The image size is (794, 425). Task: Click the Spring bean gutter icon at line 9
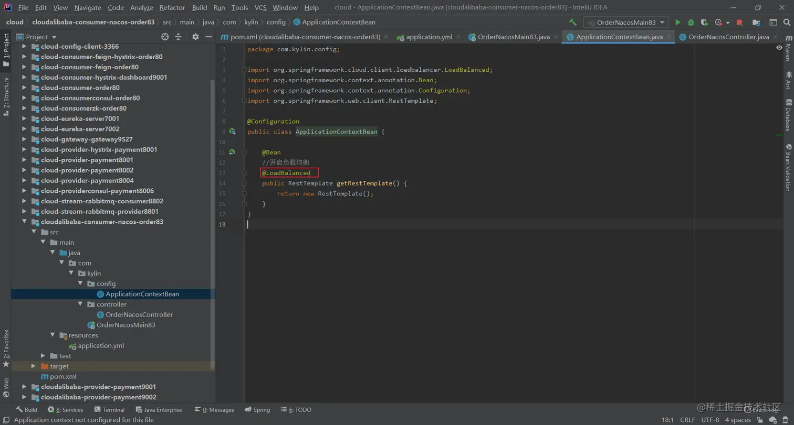point(232,132)
